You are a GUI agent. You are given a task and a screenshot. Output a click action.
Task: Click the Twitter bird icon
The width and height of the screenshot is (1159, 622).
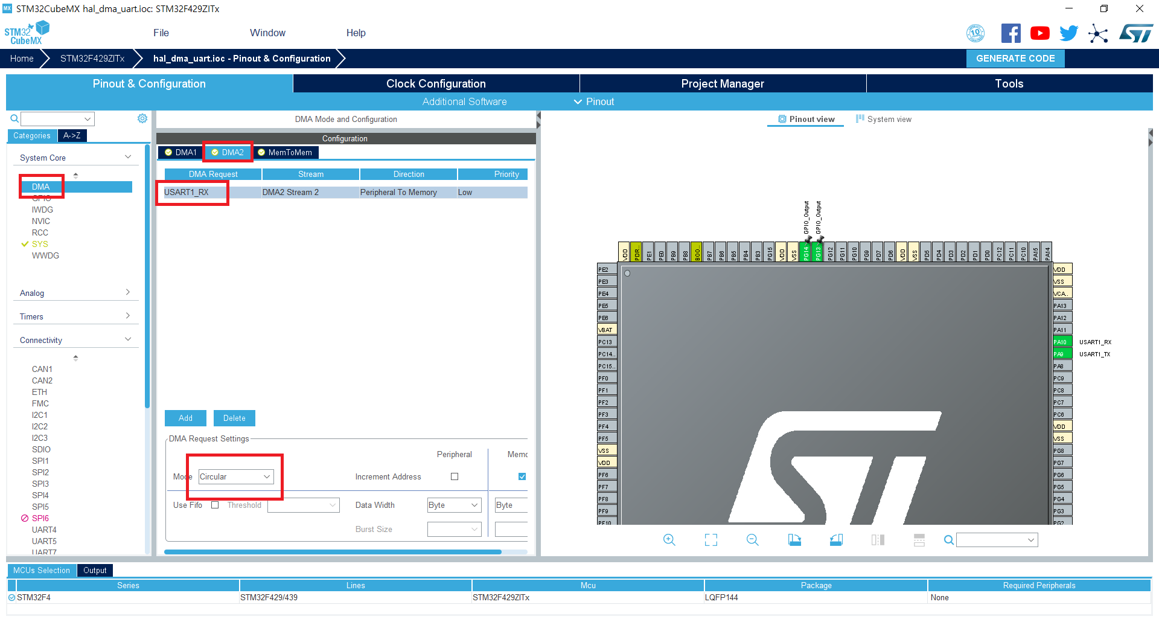(1068, 33)
